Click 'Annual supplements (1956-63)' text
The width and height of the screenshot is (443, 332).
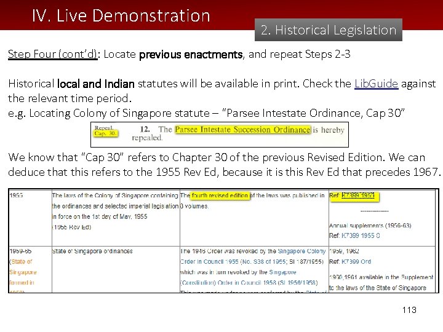coord(370,226)
